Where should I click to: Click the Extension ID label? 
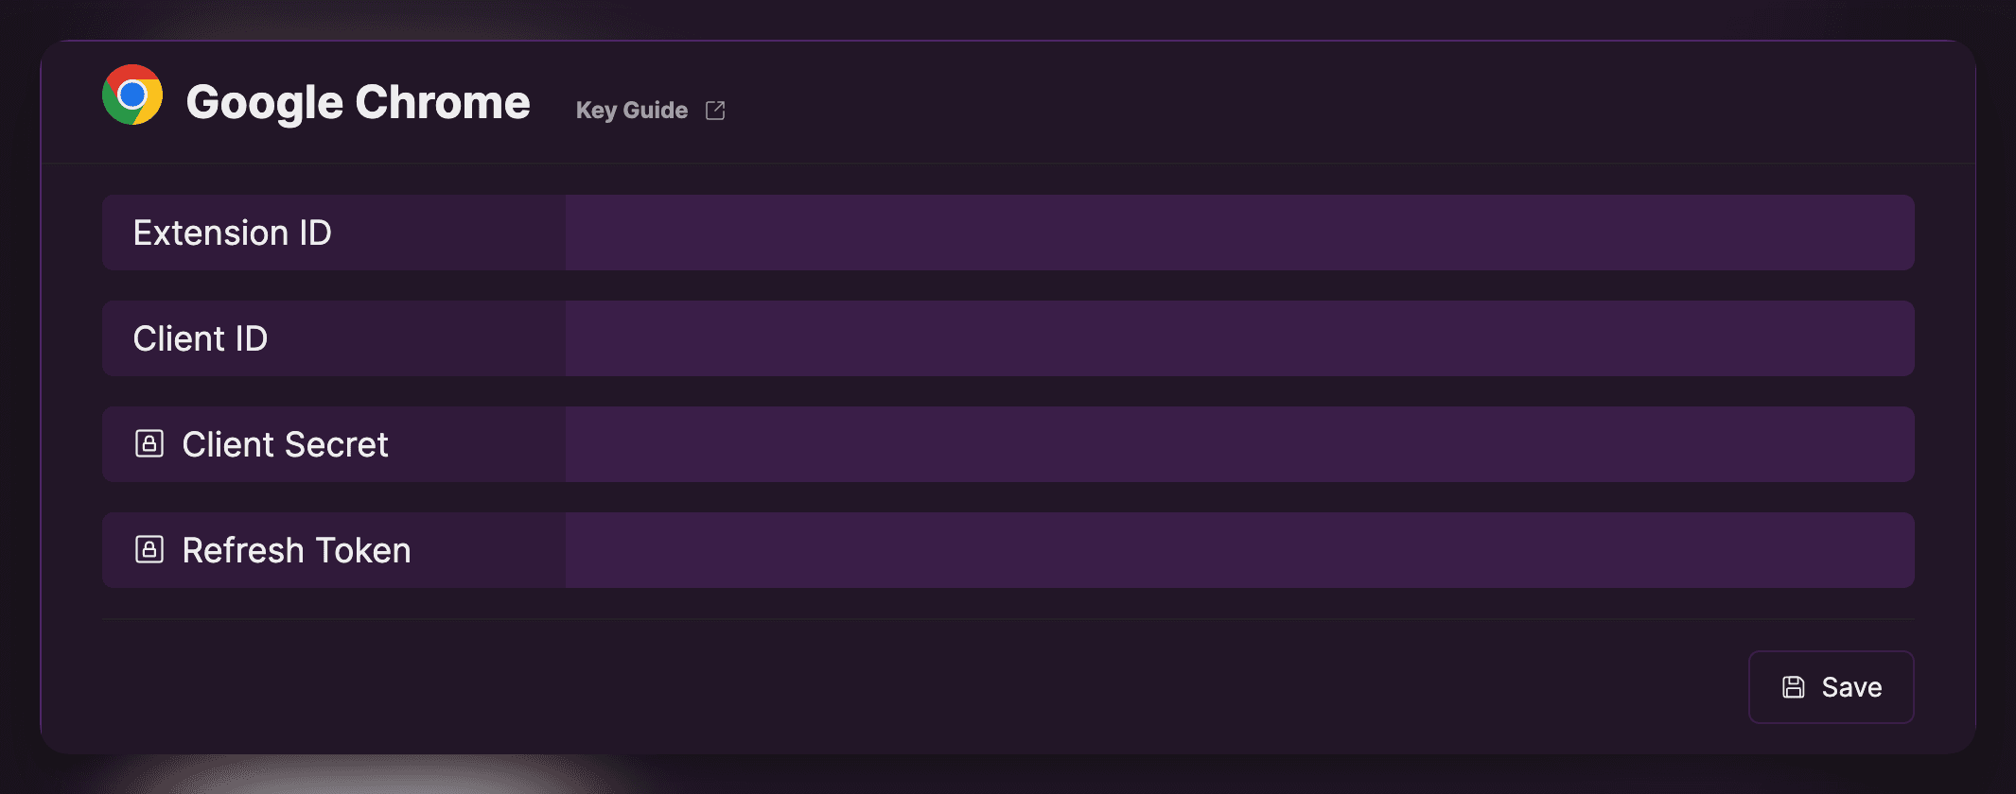coord(232,233)
